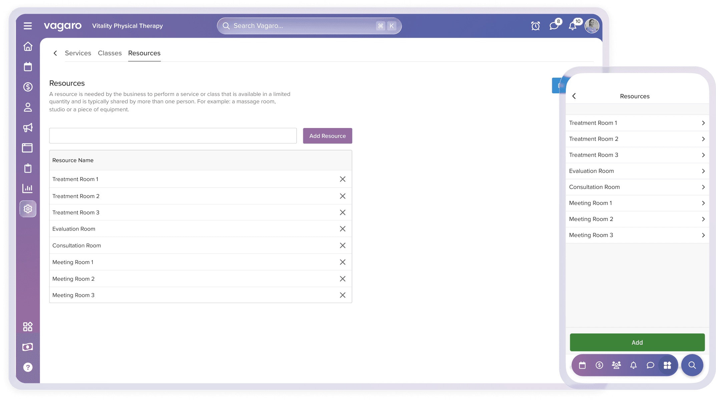This screenshot has width=716, height=400.
Task: Click the Add Resource button
Action: click(327, 136)
